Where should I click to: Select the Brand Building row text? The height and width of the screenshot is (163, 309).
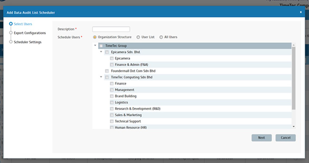[x=126, y=96]
